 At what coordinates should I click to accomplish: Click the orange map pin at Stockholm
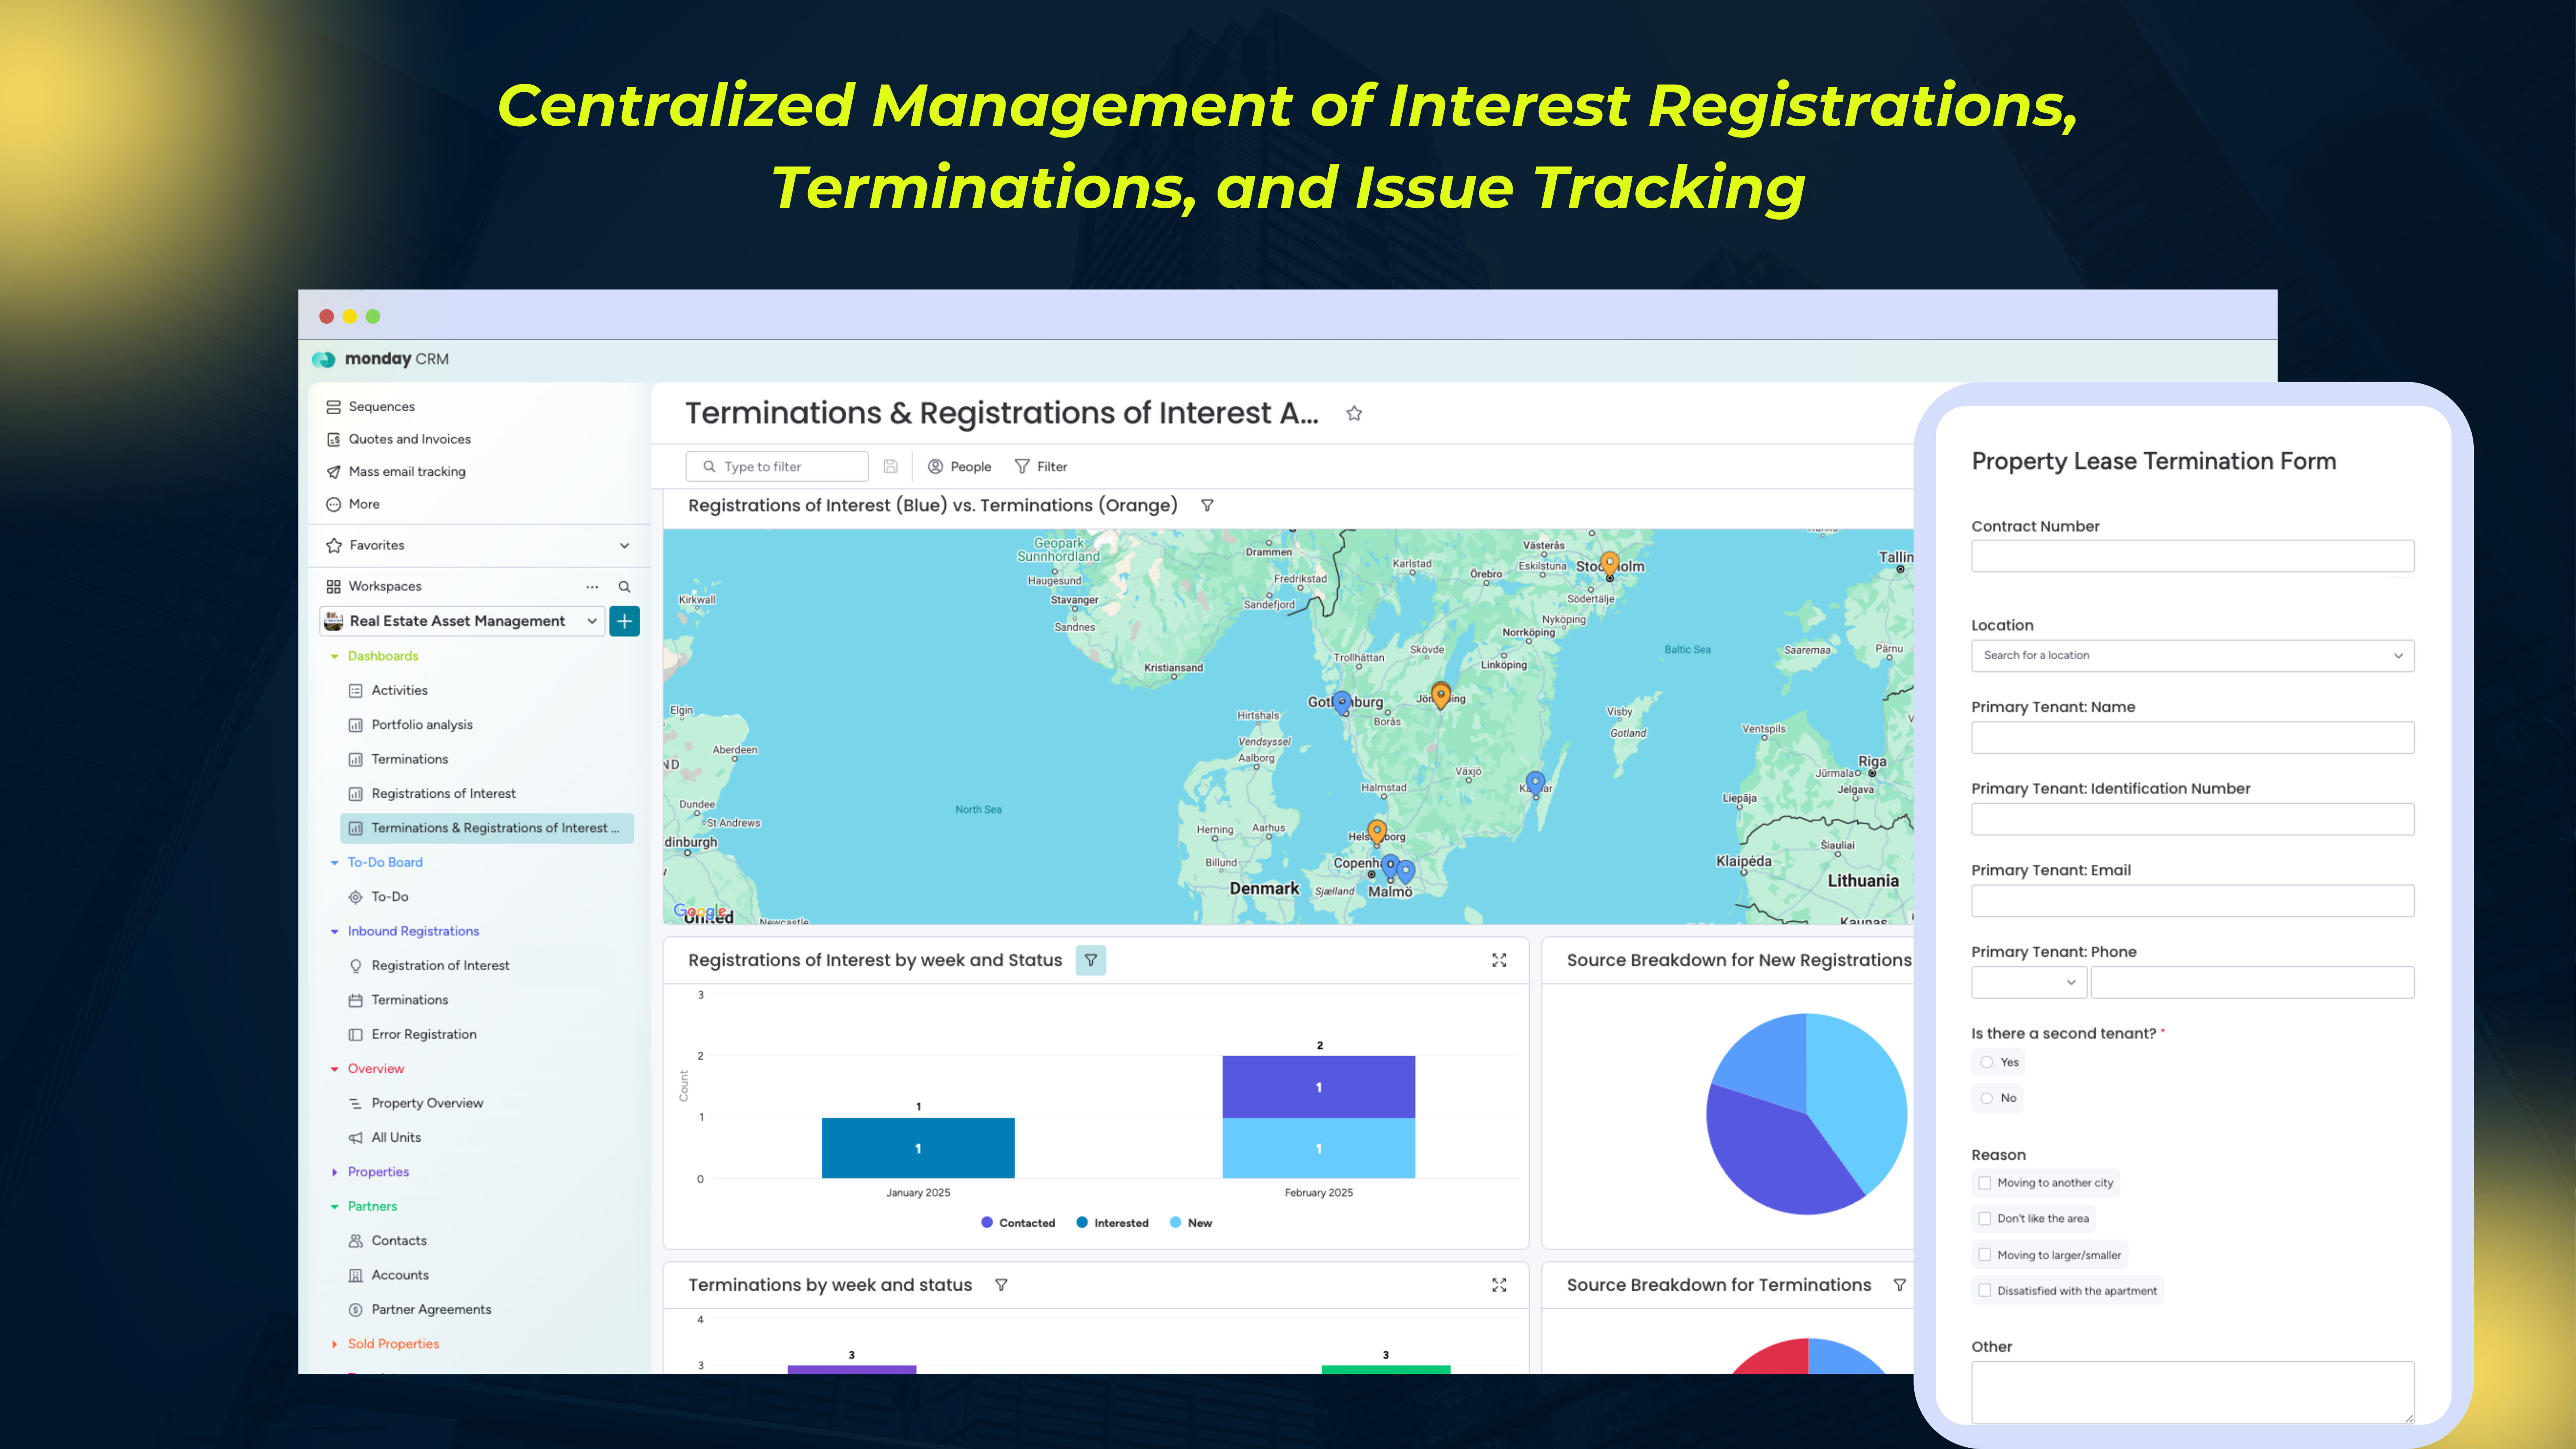click(1609, 564)
